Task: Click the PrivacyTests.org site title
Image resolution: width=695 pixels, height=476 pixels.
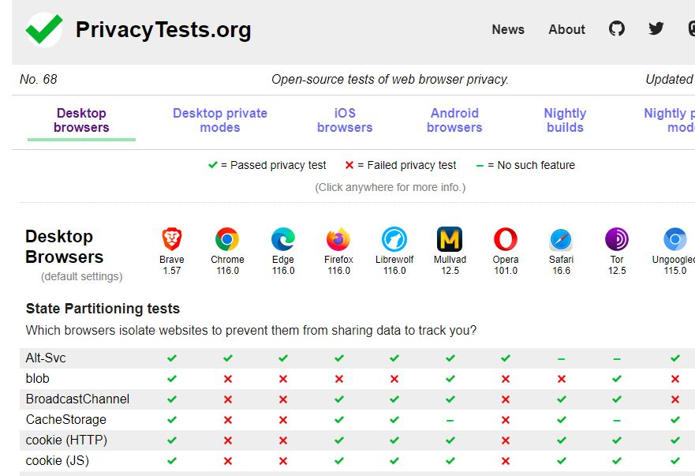Action: coord(163,30)
